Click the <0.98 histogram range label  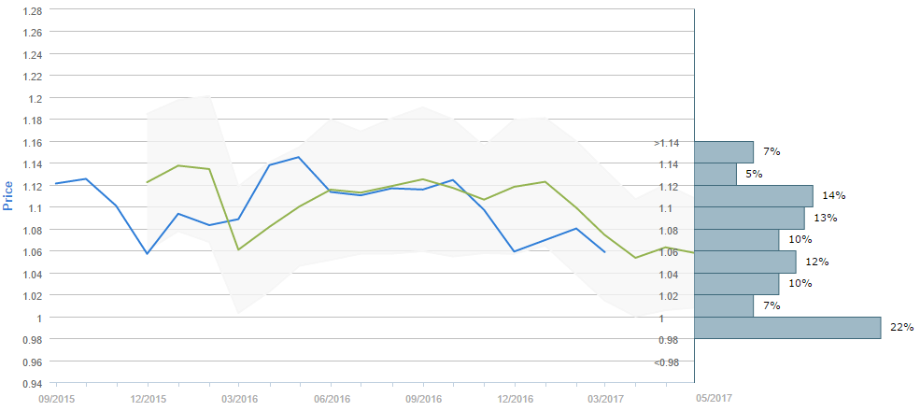pyautogui.click(x=667, y=362)
